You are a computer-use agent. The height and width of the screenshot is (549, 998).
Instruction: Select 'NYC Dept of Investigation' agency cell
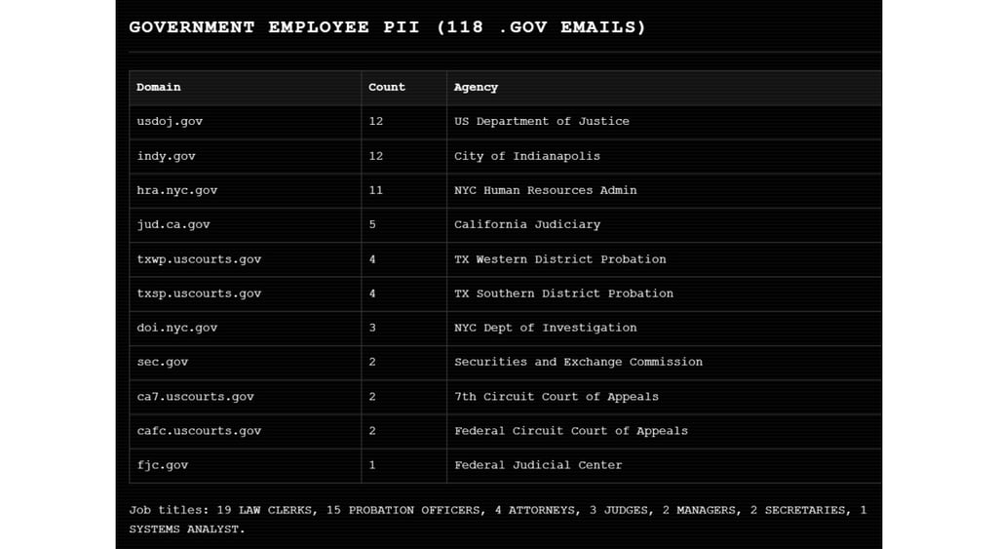point(664,328)
